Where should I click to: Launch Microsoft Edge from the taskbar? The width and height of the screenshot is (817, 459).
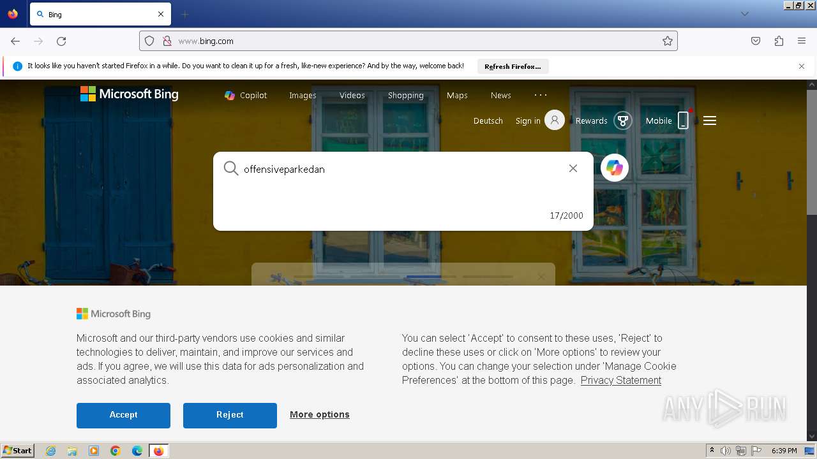click(x=137, y=451)
